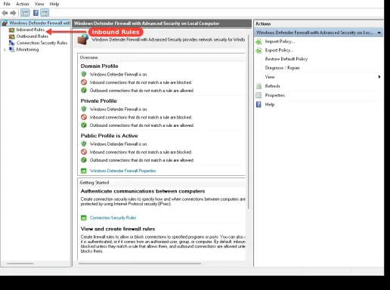Click Private Profile inbound blocked red icon

click(84, 117)
